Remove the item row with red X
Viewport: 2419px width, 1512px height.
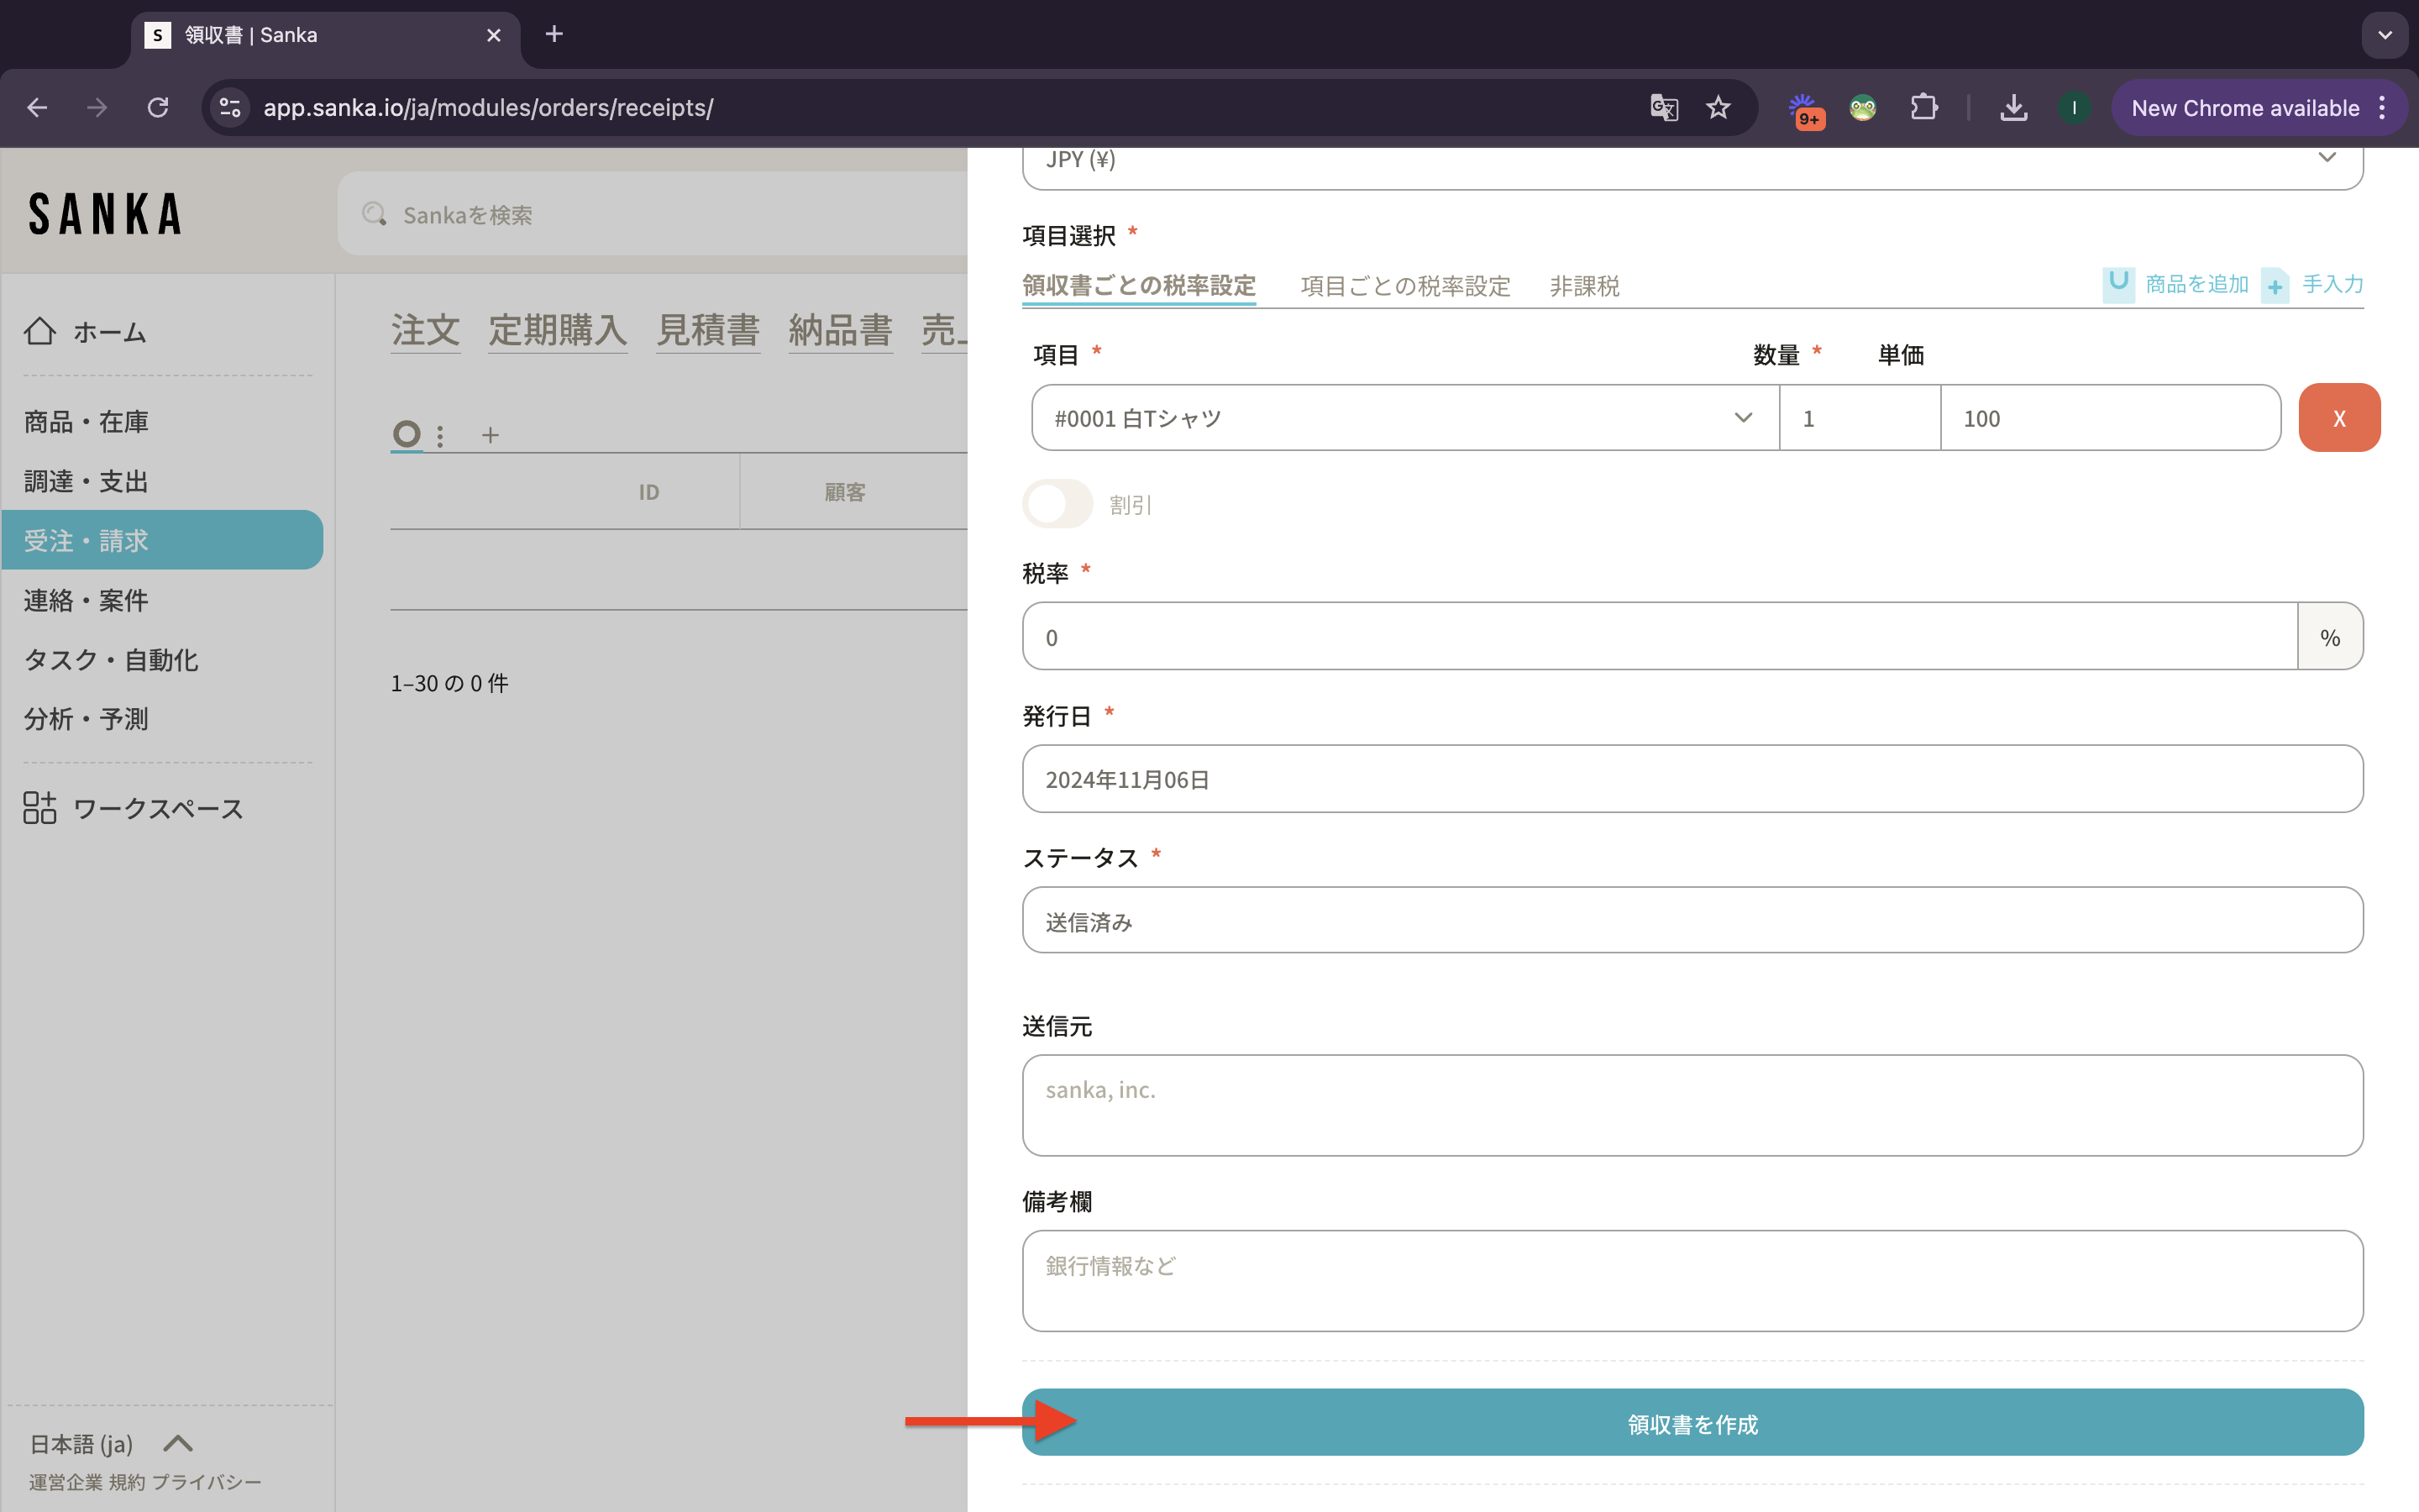tap(2338, 418)
